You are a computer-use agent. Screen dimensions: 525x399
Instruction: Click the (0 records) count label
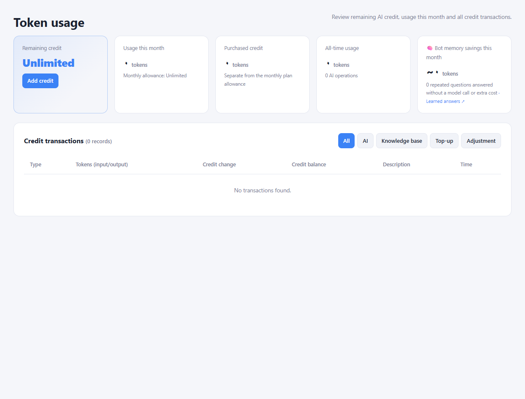[x=99, y=141]
